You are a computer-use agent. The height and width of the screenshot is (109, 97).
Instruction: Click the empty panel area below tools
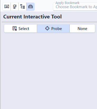pyautogui.click(x=49, y=70)
